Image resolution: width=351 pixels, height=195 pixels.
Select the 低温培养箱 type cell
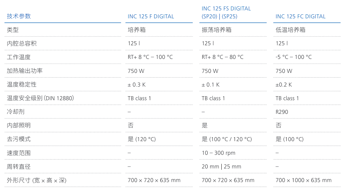(x=290, y=30)
